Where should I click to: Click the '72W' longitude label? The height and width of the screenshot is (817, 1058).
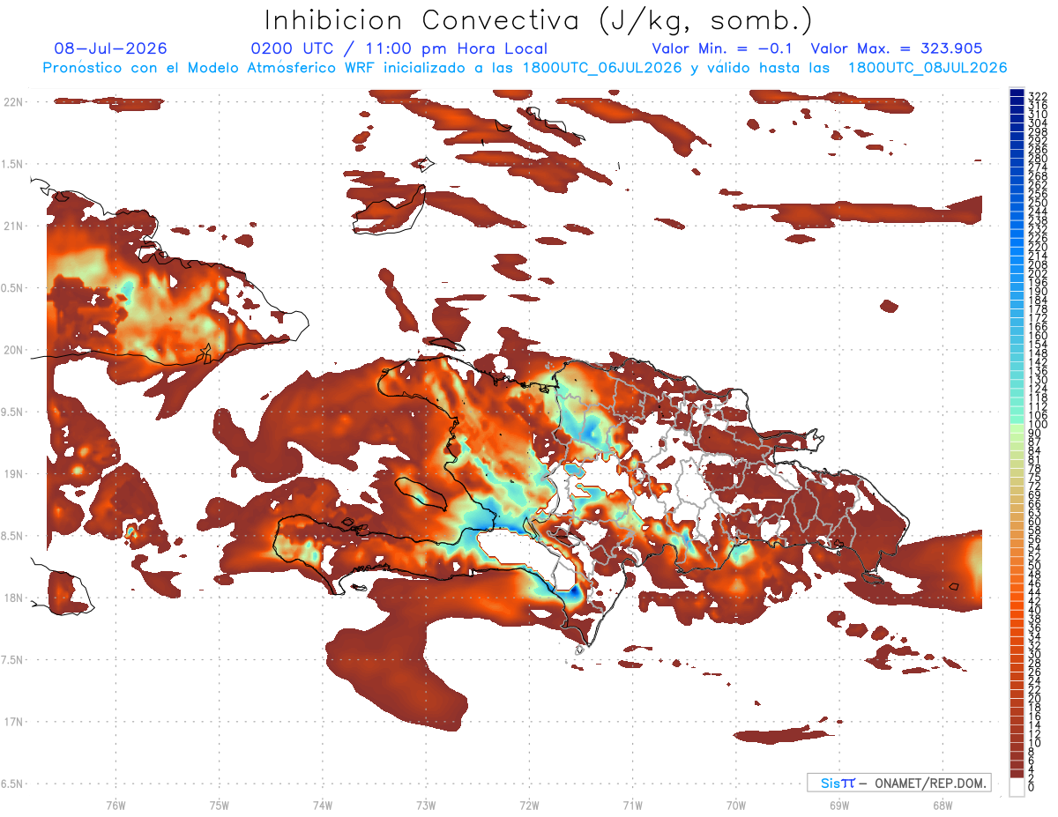coord(529,805)
